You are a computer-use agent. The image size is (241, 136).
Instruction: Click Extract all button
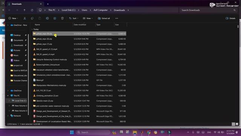pos(104,19)
